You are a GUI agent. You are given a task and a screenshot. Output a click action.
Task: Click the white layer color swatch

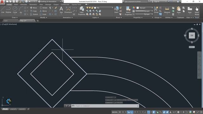[95, 8]
